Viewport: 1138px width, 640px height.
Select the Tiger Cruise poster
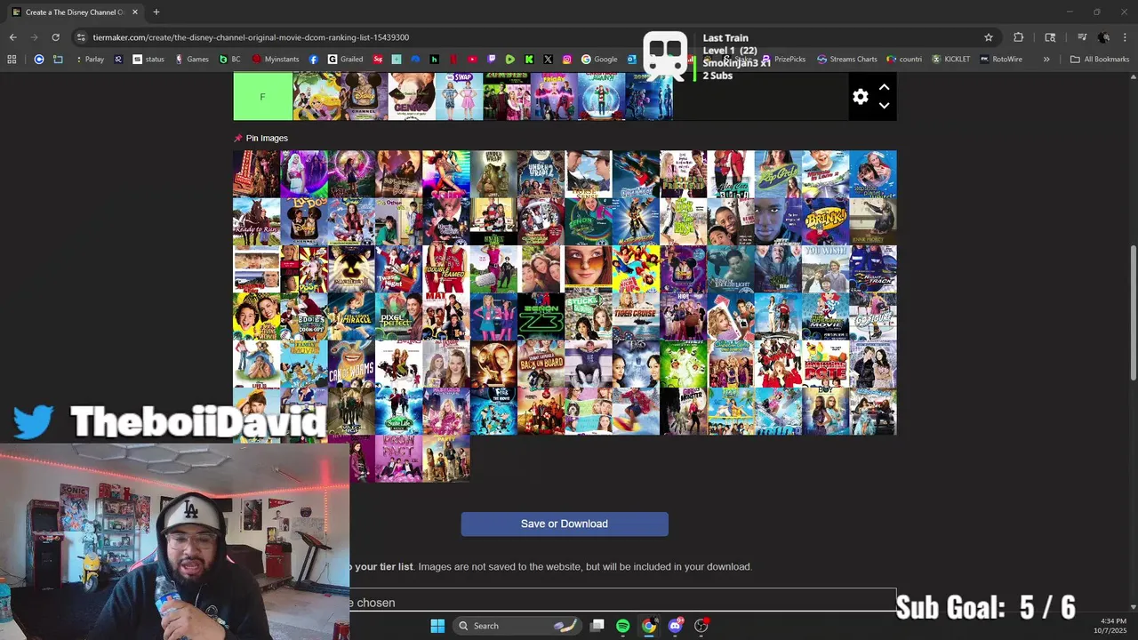[636, 316]
